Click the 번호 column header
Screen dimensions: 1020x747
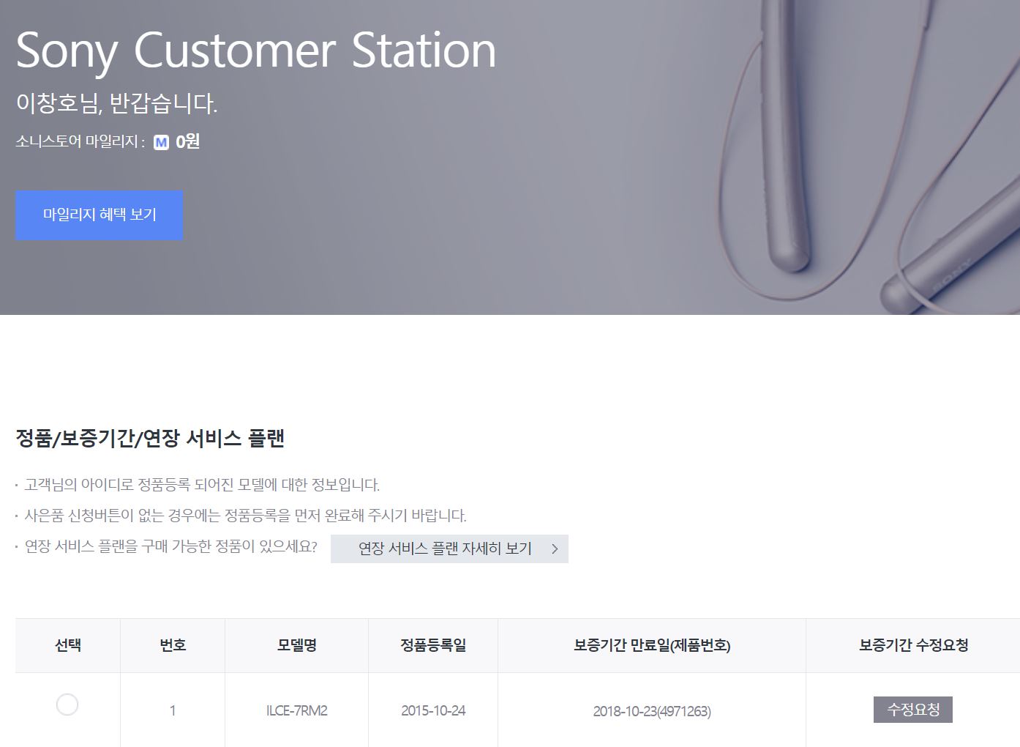(173, 645)
